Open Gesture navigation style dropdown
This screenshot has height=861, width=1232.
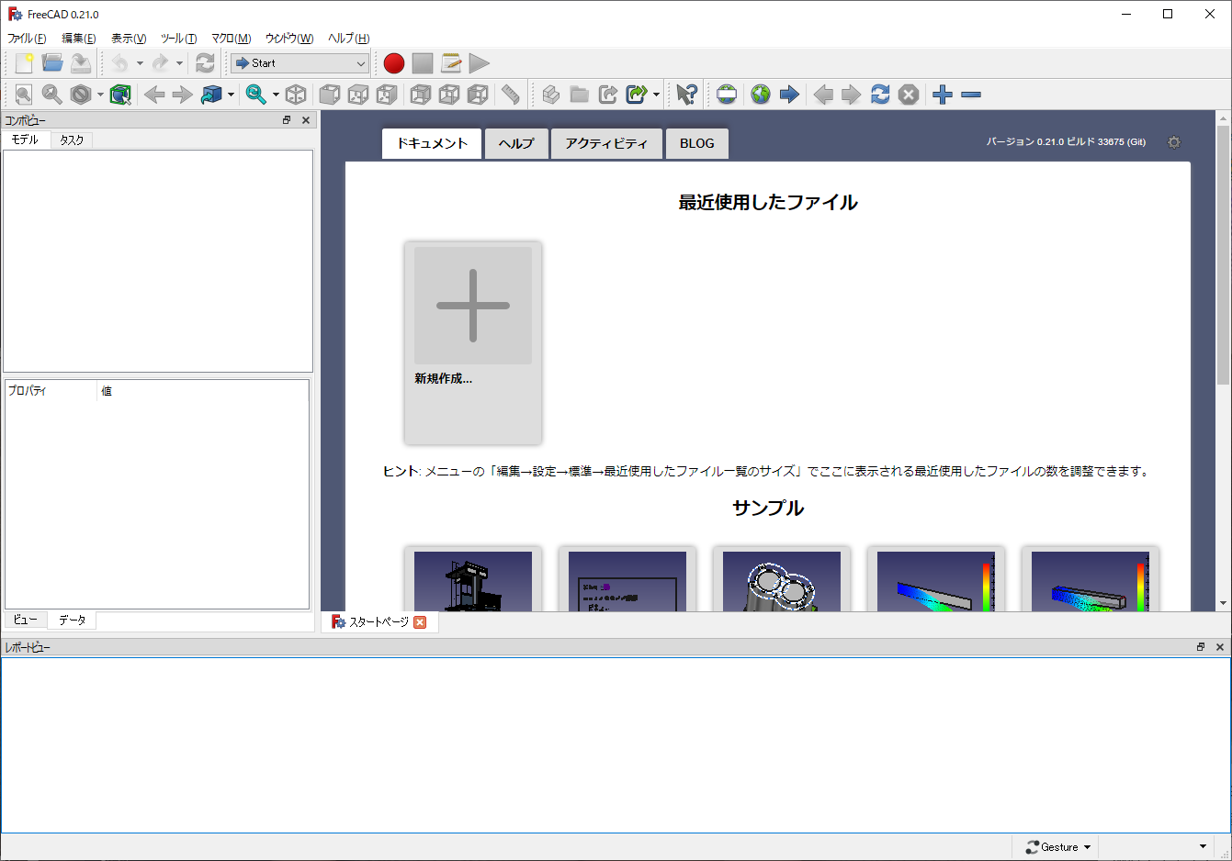click(x=1058, y=847)
